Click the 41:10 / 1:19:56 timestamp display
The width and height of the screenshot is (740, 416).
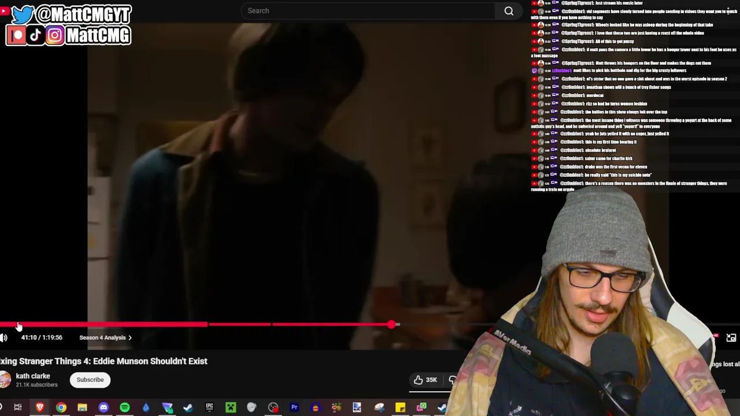coord(42,337)
